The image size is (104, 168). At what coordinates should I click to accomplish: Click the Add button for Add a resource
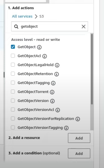pos(79,138)
